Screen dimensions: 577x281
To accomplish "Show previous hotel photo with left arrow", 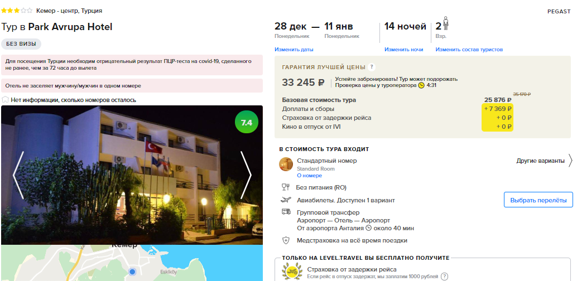I will (18, 176).
